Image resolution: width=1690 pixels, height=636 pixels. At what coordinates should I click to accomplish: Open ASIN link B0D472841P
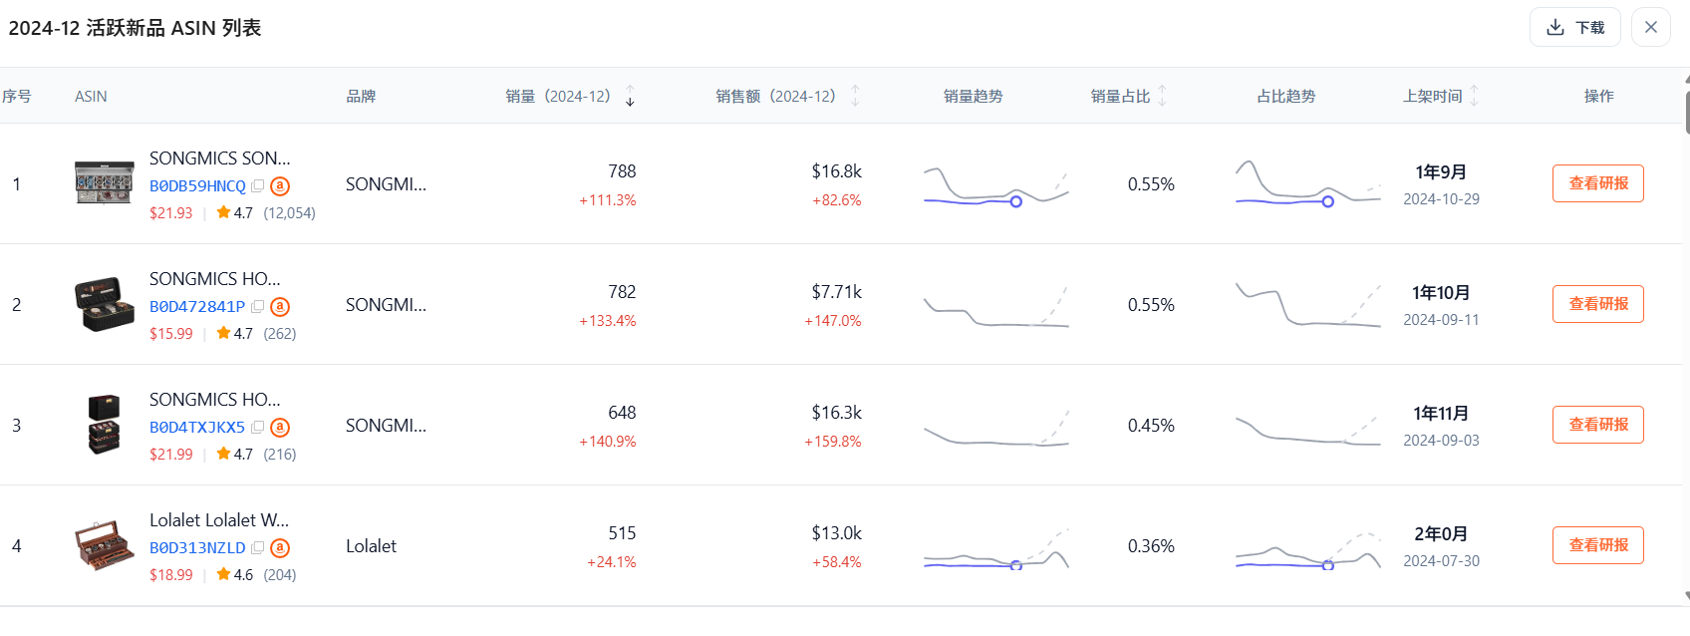197,306
